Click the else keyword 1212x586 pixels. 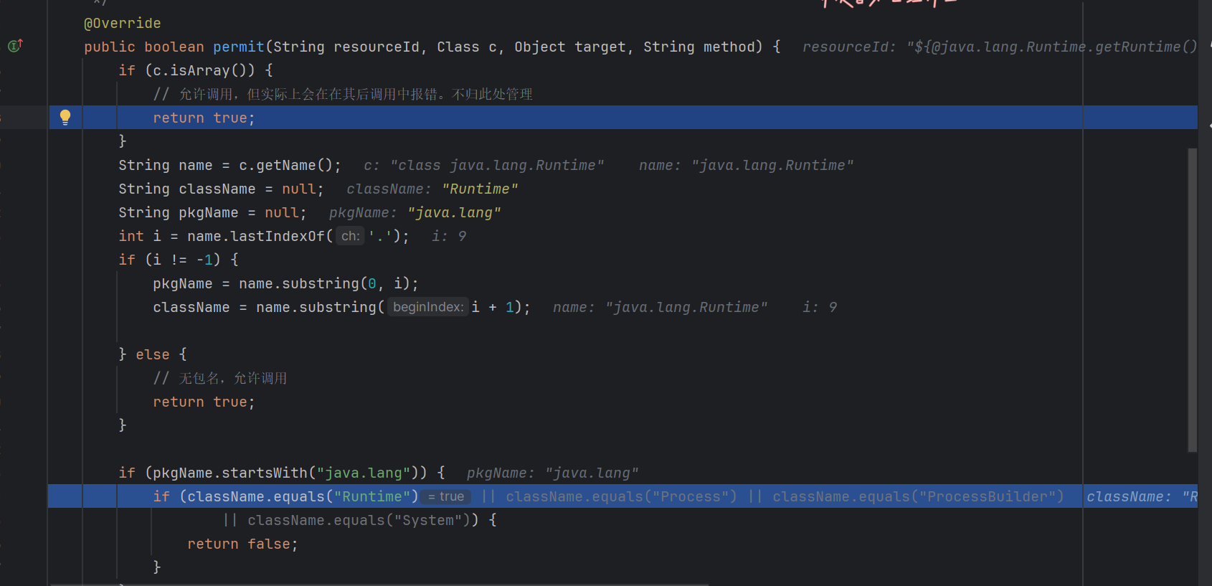[153, 354]
